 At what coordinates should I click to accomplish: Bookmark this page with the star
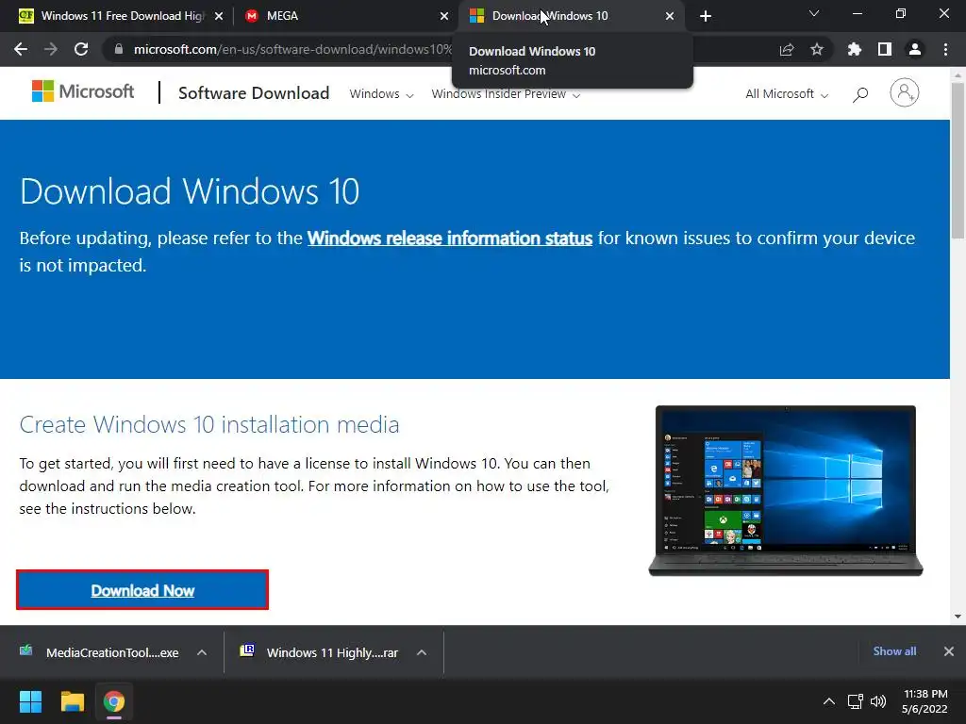click(x=817, y=49)
